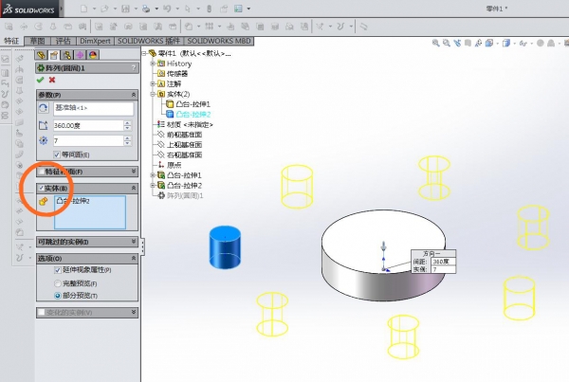Click the 360.00度 angle field
This screenshot has height=382, width=569.
[88, 125]
